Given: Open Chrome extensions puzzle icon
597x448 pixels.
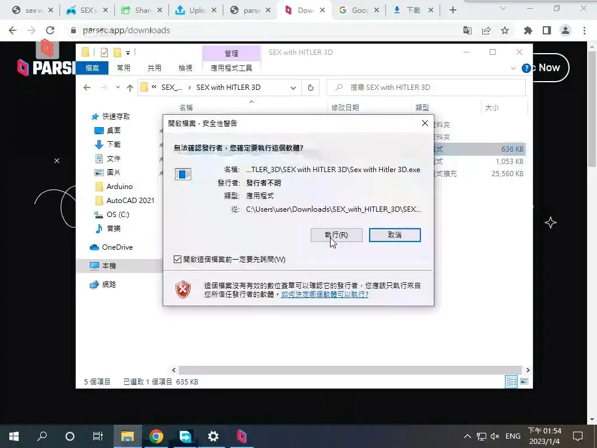Looking at the screenshot, I should pyautogui.click(x=528, y=30).
